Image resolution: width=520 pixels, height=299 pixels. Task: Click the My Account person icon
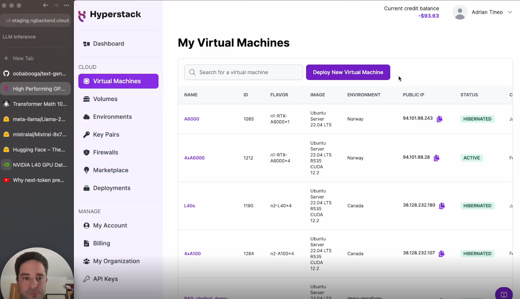[86, 225]
